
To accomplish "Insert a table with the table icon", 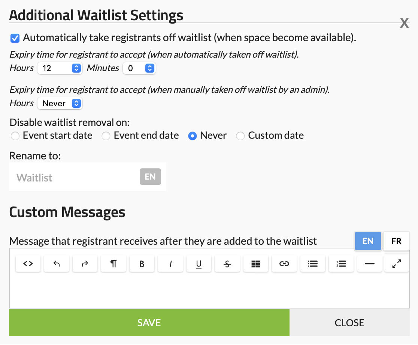I will coord(256,264).
